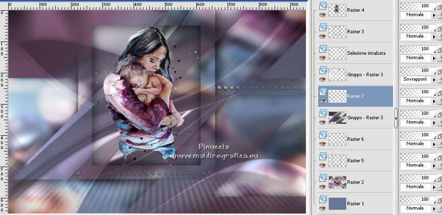The height and width of the screenshot is (215, 442).
Task: Select the layer named Raster 1
Action: click(355, 203)
